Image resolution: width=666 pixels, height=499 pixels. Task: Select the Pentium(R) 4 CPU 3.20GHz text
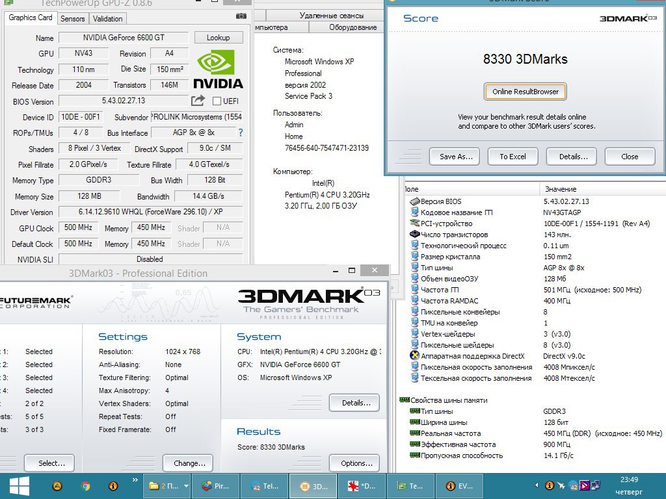click(x=327, y=195)
